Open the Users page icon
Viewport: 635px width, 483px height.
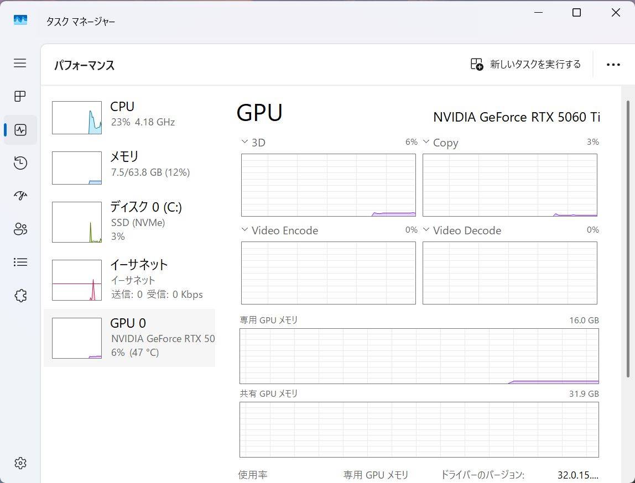(20, 229)
